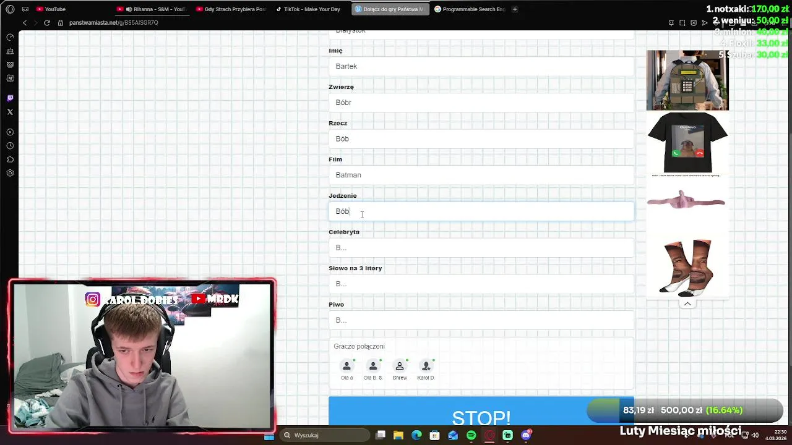The image size is (792, 445).
Task: Click the browser forward arrow
Action: (35, 23)
